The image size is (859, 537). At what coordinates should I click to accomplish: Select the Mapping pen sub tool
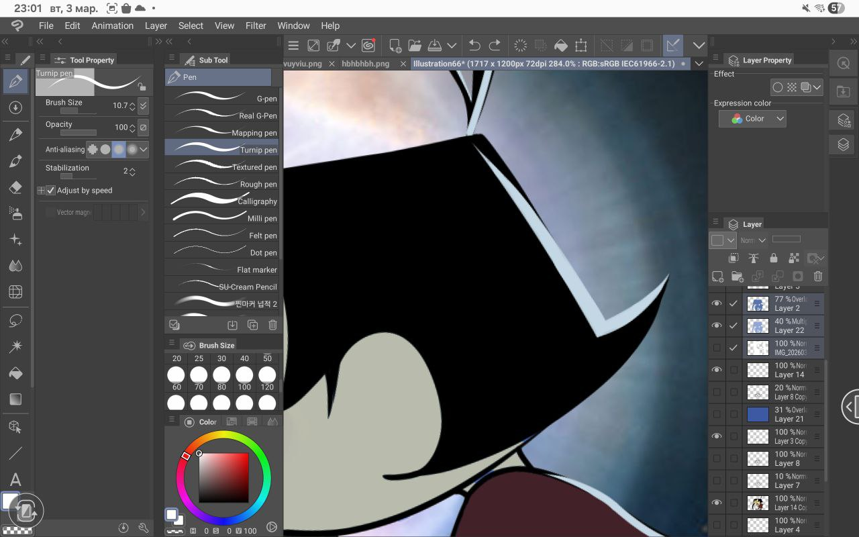pyautogui.click(x=221, y=132)
